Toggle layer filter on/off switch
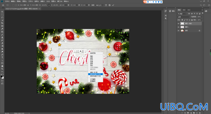 203,13
